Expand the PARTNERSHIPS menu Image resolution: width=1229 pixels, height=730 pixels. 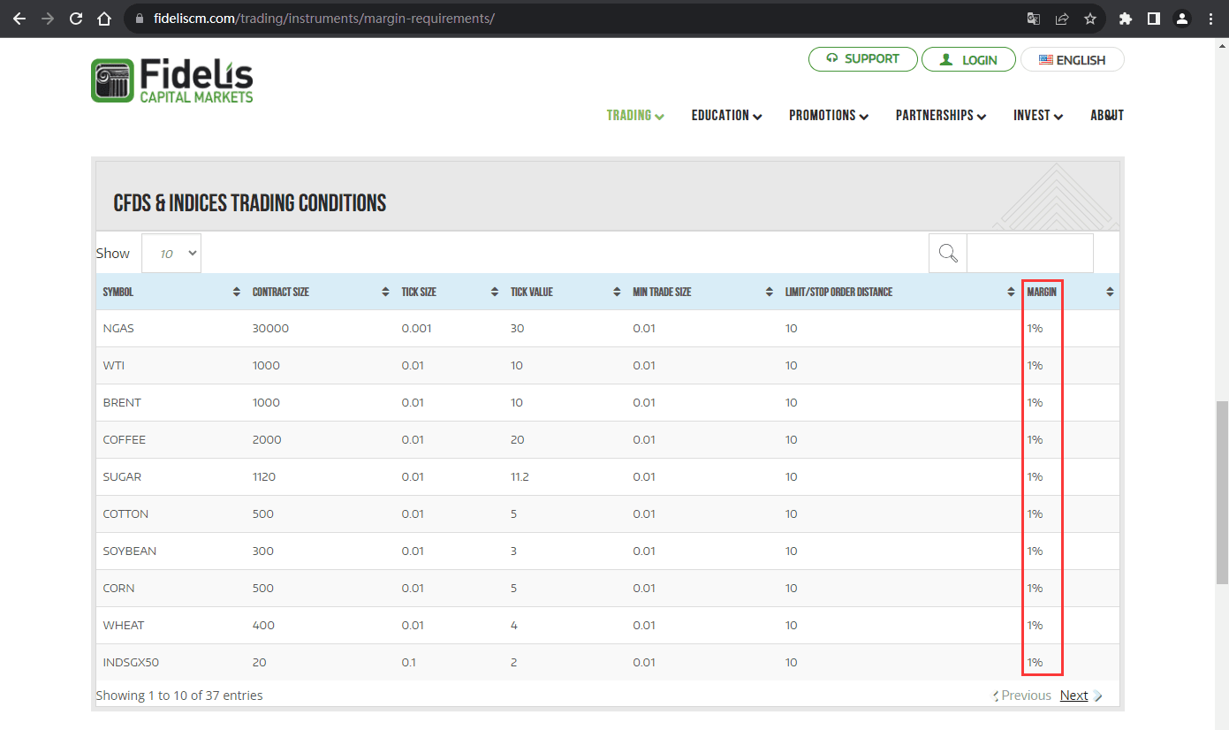[941, 116]
